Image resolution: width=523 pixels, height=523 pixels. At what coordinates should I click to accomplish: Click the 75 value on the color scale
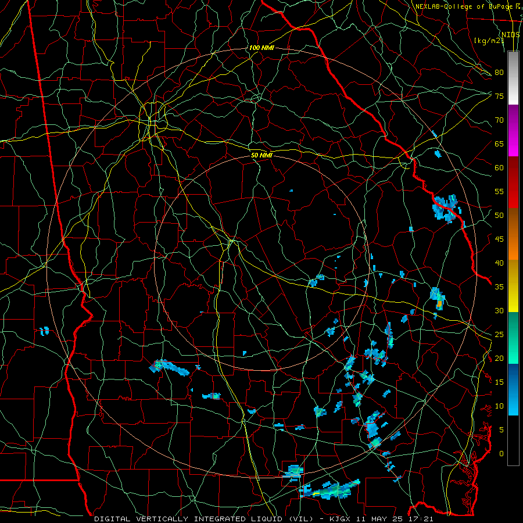click(499, 96)
